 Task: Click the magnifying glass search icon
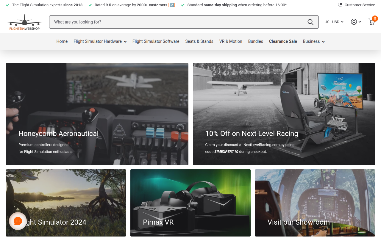point(310,22)
